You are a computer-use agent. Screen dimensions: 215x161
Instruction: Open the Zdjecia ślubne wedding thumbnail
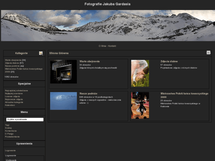coord(140,73)
